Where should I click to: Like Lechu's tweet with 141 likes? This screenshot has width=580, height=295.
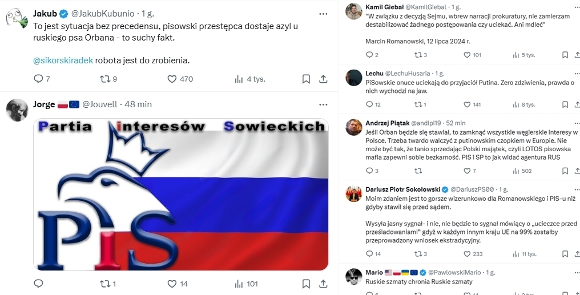(x=472, y=104)
